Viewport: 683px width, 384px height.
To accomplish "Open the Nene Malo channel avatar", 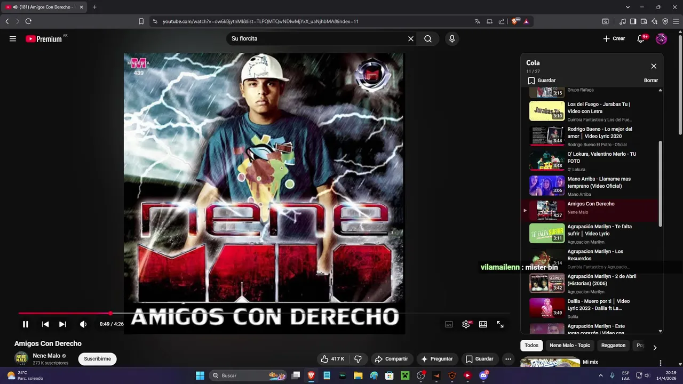I will (x=21, y=358).
